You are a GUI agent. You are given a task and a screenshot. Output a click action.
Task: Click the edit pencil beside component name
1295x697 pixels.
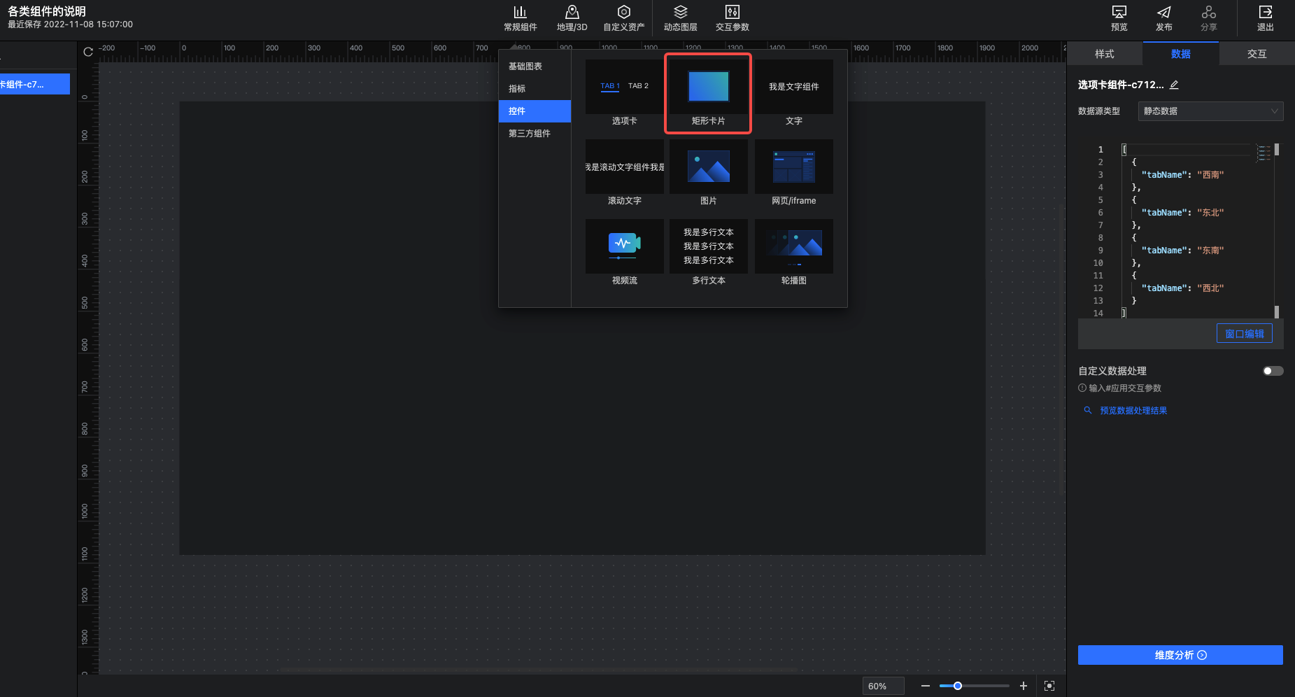(1175, 85)
